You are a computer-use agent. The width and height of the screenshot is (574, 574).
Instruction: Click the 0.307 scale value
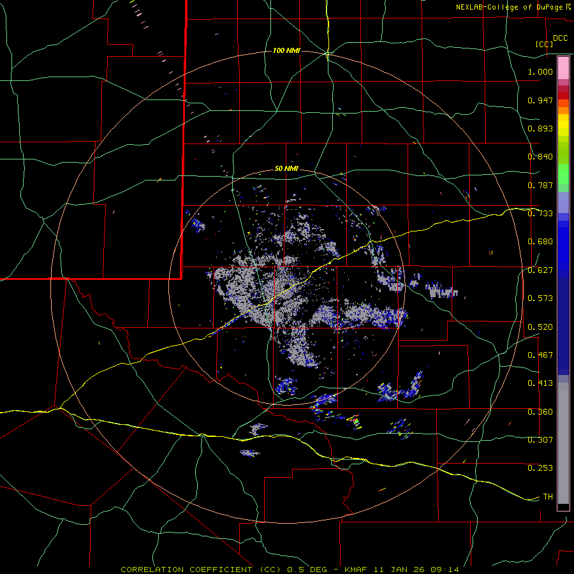[540, 440]
